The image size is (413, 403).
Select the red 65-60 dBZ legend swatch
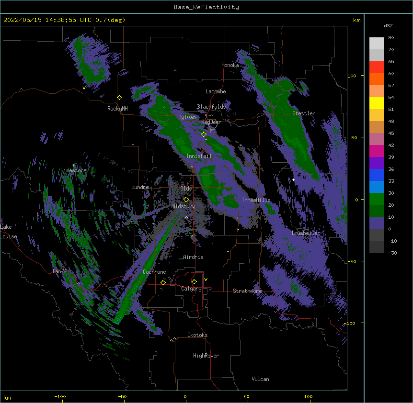tap(377, 67)
